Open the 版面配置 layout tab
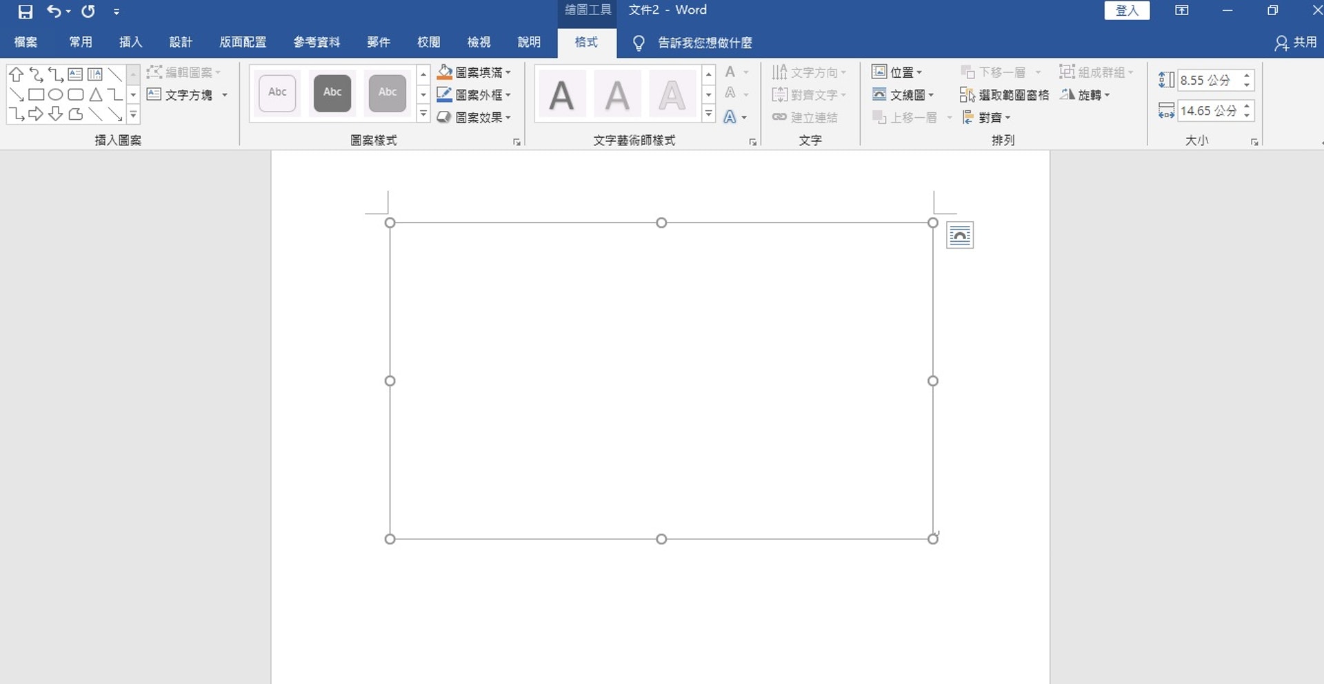 tap(243, 42)
